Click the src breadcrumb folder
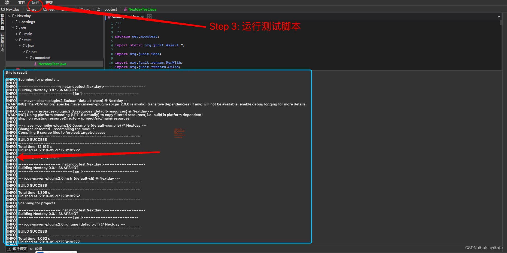 click(32, 9)
